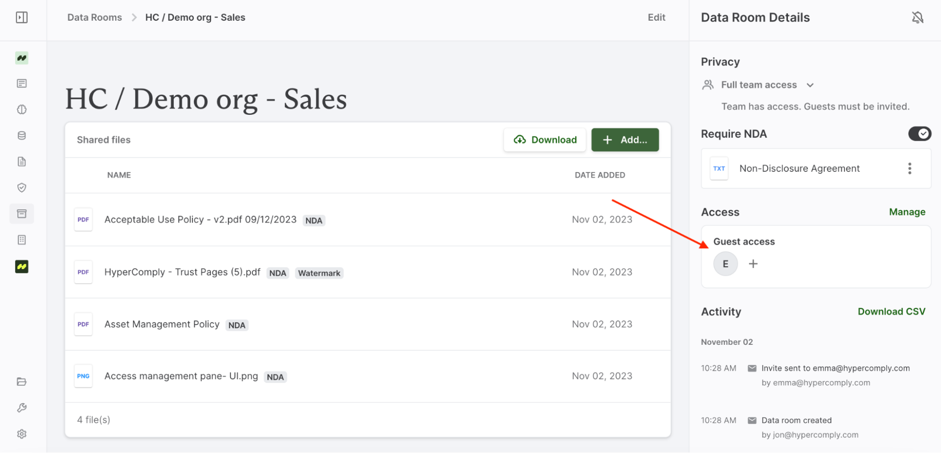Viewport: 941px width, 453px height.
Task: Click the green Add... button
Action: coord(625,140)
